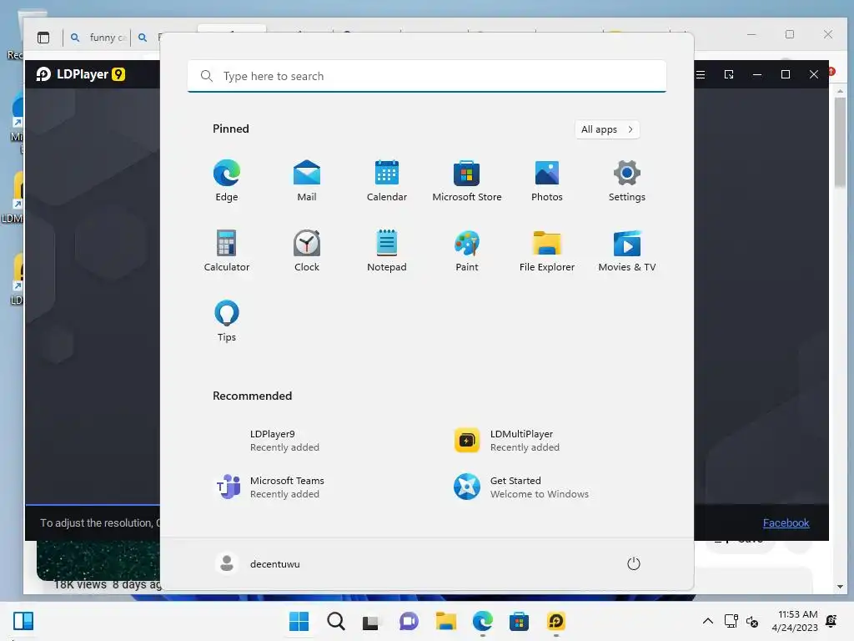Open Task View on taskbar
854x641 pixels.
(x=371, y=621)
